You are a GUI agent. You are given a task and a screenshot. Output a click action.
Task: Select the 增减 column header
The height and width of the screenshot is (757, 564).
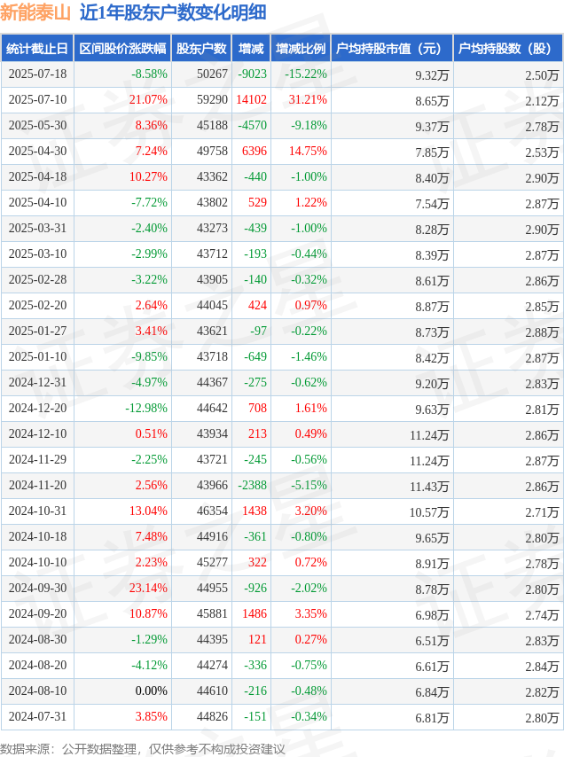(x=252, y=48)
